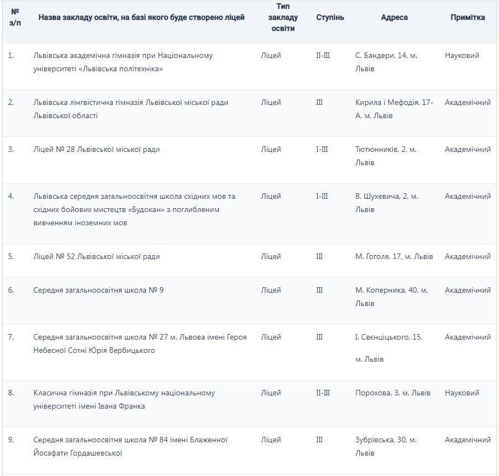Screen dimensions: 499x476
Task: Click school № 27 named after Юрій Вербицький
Action: tap(140, 343)
